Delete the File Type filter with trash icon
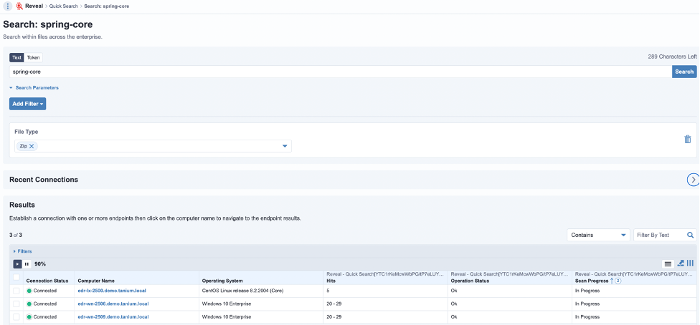 pyautogui.click(x=688, y=139)
